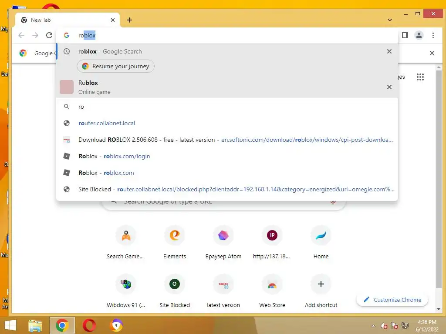Open a new tab with plus button
Viewport: 446px width, 334px height.
[129, 20]
